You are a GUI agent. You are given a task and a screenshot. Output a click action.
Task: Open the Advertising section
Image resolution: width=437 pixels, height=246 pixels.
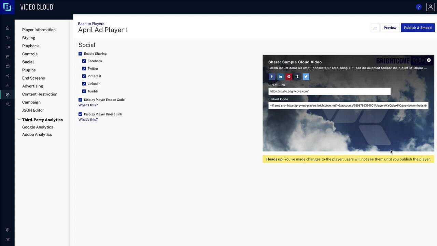pyautogui.click(x=32, y=86)
